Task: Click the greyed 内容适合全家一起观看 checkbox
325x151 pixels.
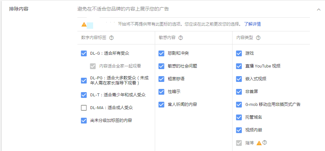Action: (93, 66)
